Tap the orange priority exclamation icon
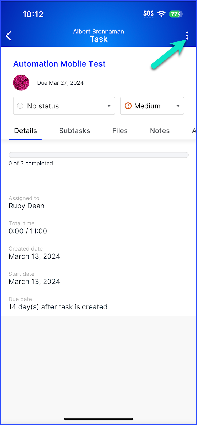Image resolution: width=197 pixels, height=425 pixels. 128,106
